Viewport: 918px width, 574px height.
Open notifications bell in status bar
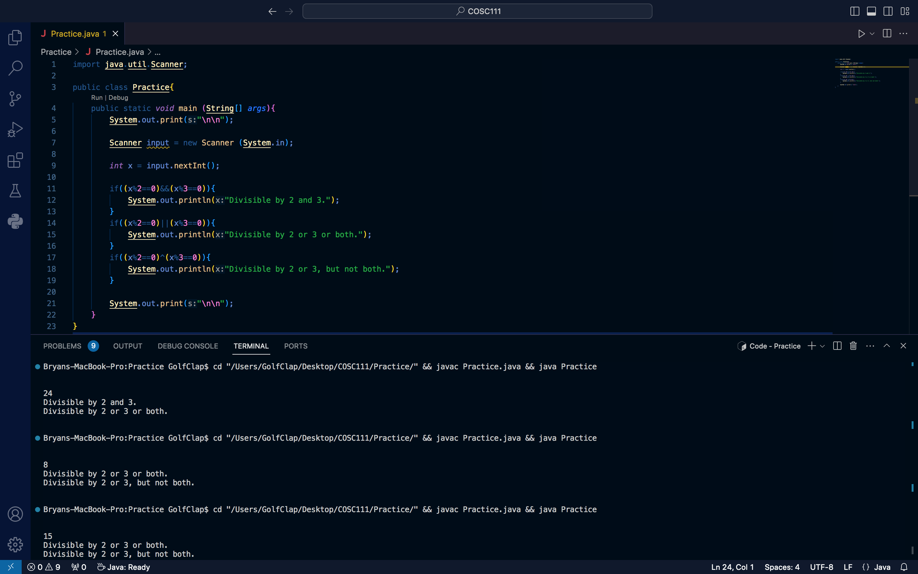[x=904, y=567]
